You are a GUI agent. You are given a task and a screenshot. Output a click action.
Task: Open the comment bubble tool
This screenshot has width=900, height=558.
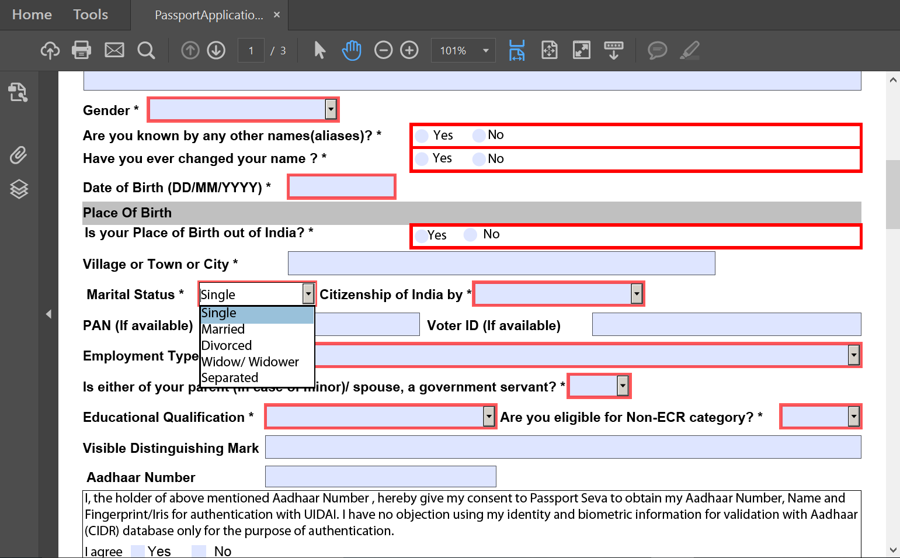coord(657,50)
